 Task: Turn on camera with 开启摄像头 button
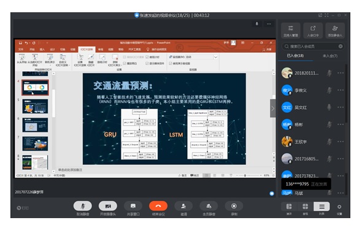(x=108, y=206)
